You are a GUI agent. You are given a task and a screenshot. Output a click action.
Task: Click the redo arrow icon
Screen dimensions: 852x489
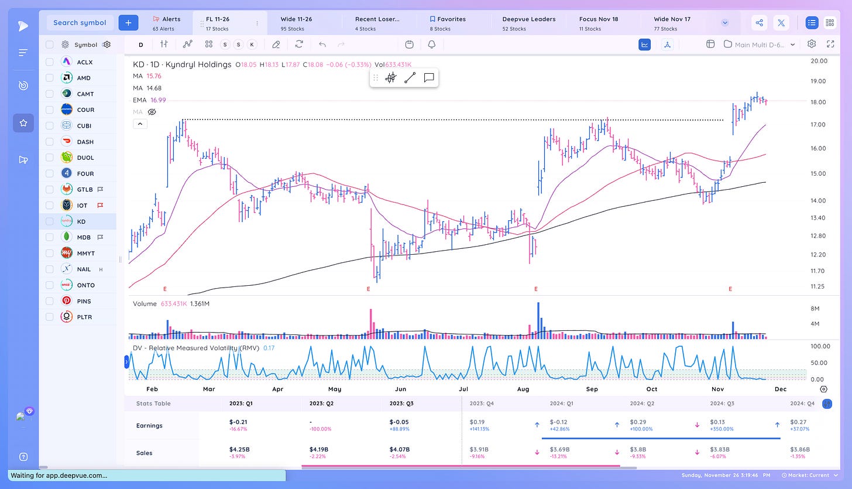coord(342,44)
